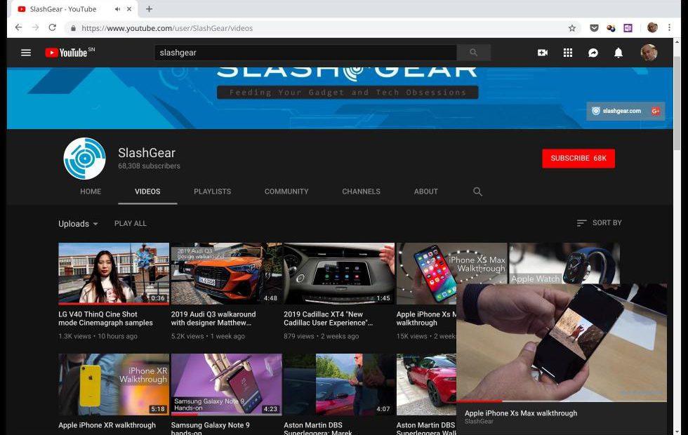688x435 pixels.
Task: Seek in the mini player progress bar
Action: [x=562, y=401]
